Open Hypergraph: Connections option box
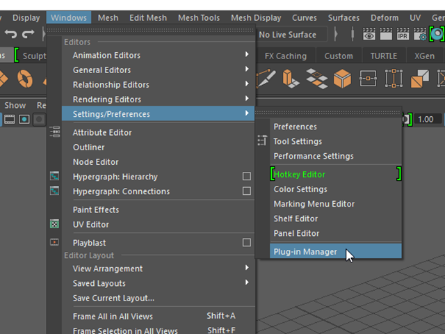 point(247,191)
